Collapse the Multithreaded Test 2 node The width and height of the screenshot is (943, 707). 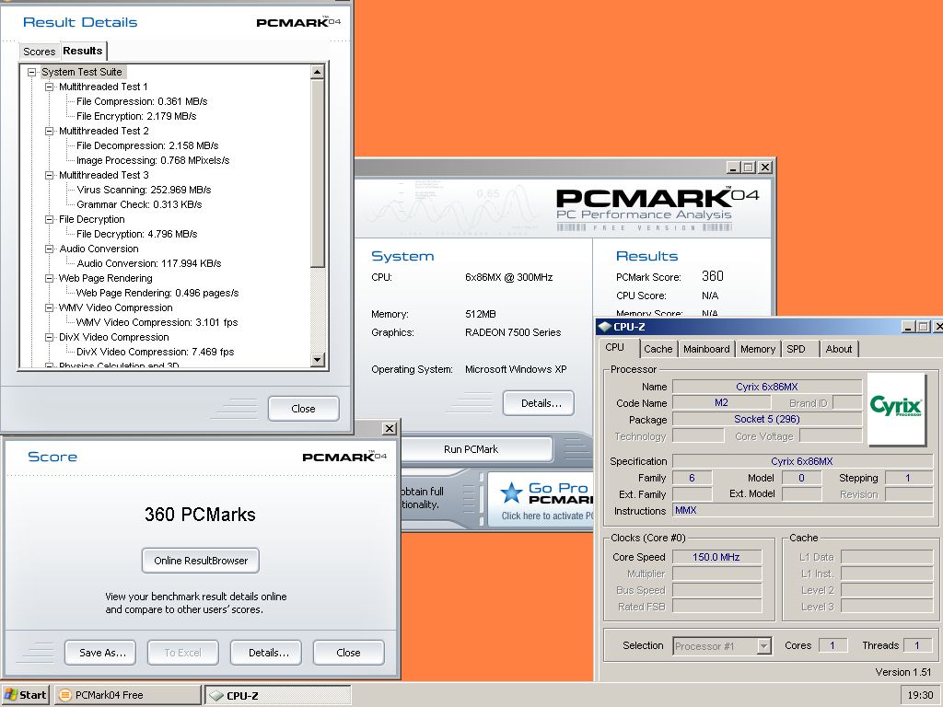(50, 131)
